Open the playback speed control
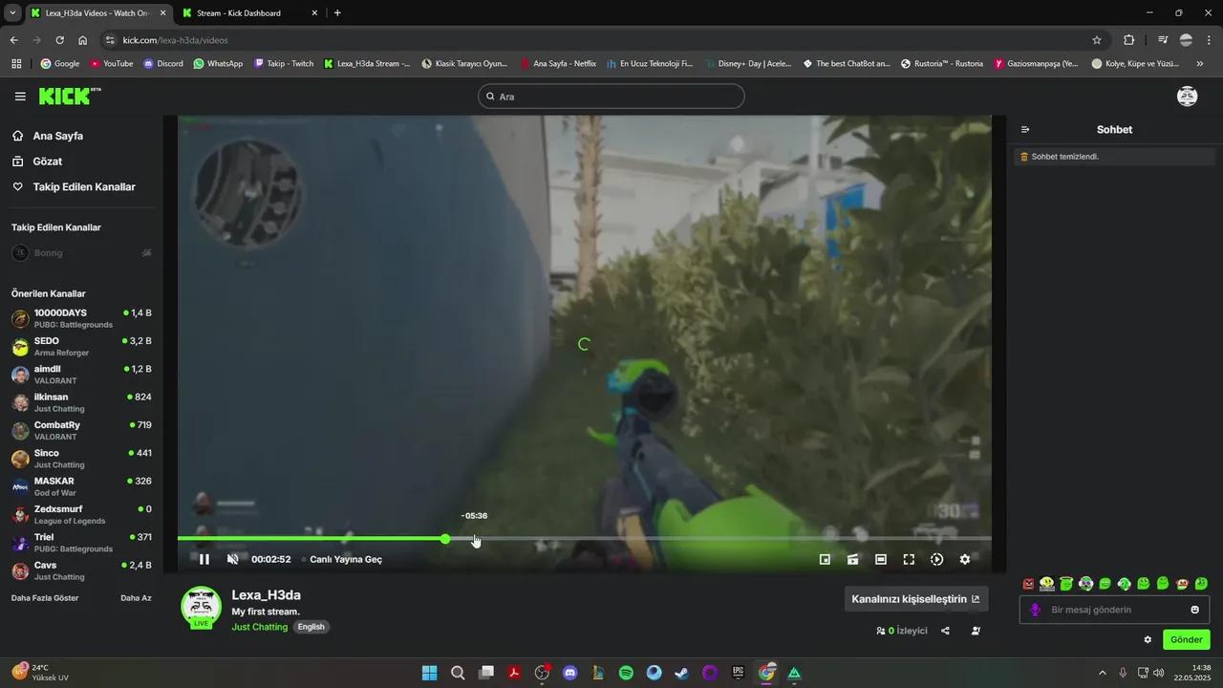Viewport: 1223px width, 688px height. click(x=936, y=559)
